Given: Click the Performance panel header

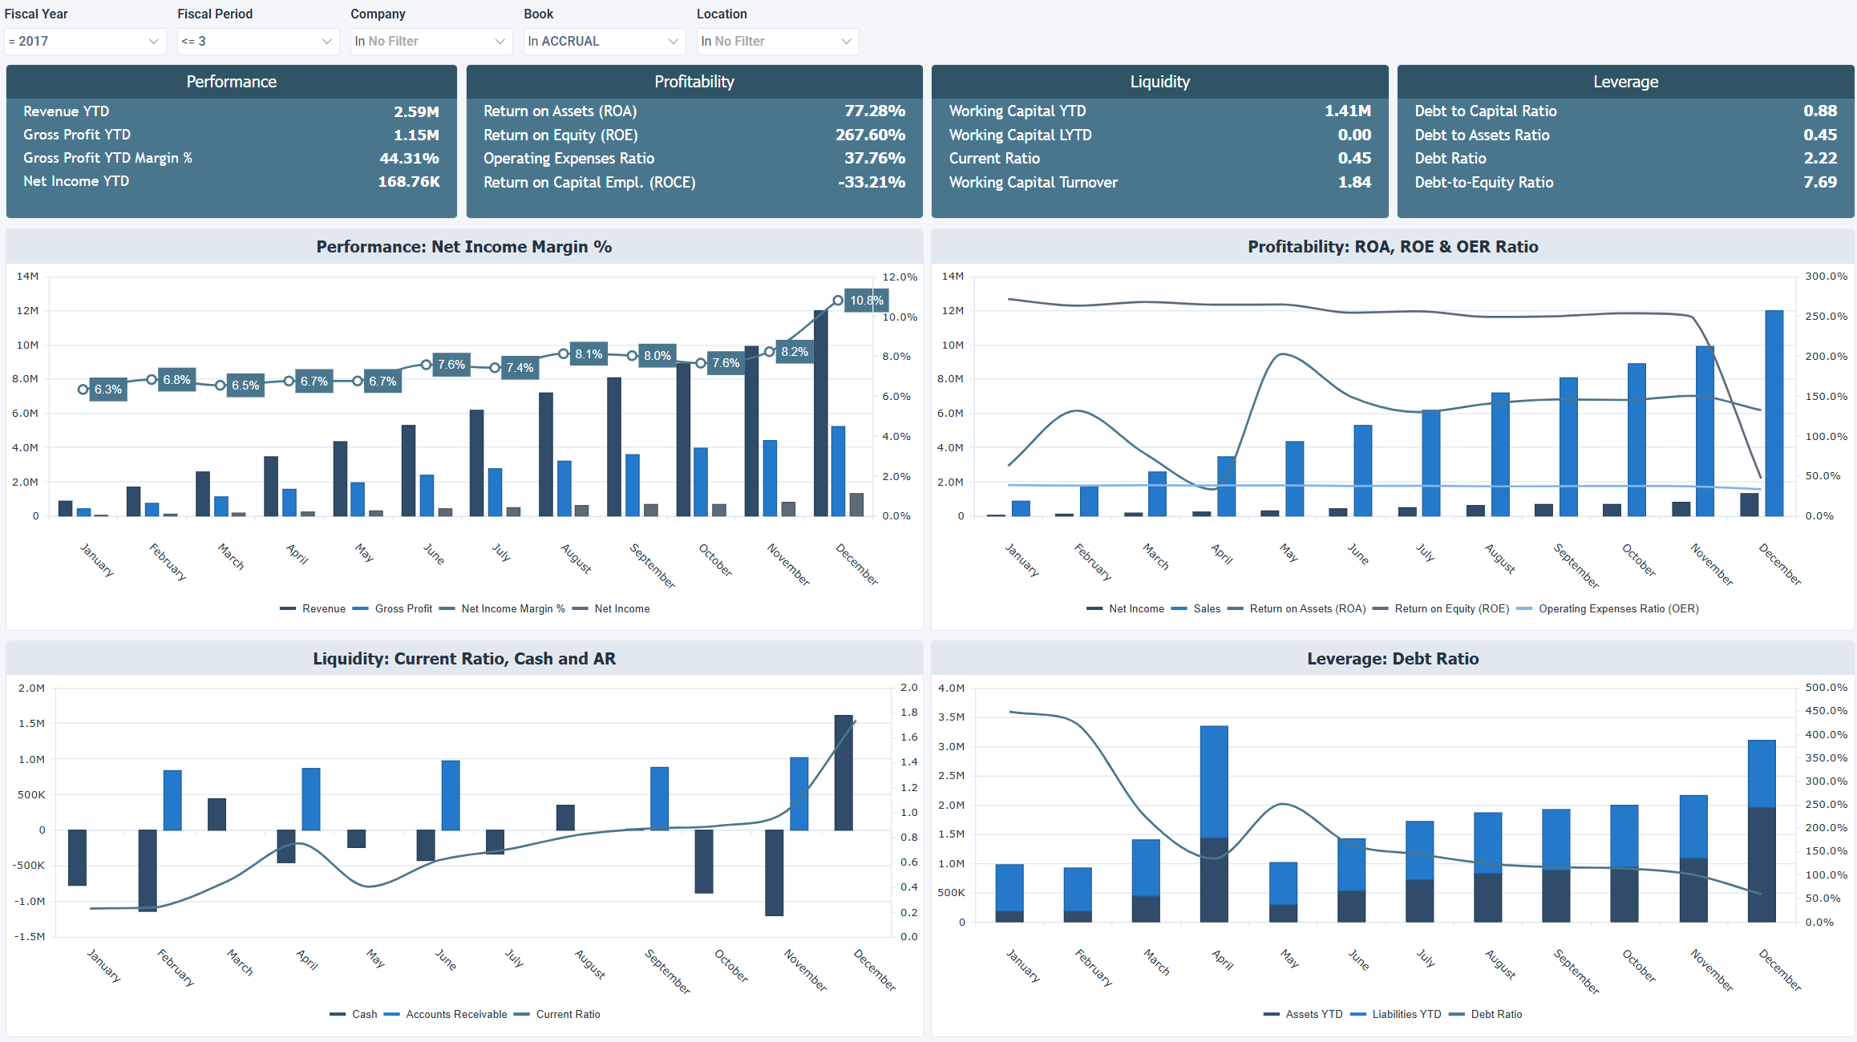Looking at the screenshot, I should tap(231, 81).
